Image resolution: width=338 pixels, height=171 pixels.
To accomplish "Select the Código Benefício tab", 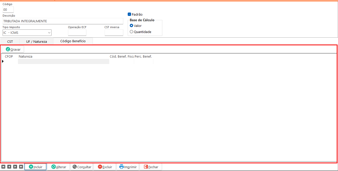I will pyautogui.click(x=73, y=41).
